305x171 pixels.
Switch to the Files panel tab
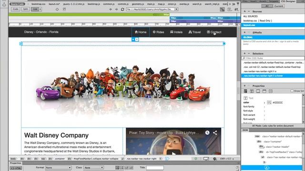(245, 1)
